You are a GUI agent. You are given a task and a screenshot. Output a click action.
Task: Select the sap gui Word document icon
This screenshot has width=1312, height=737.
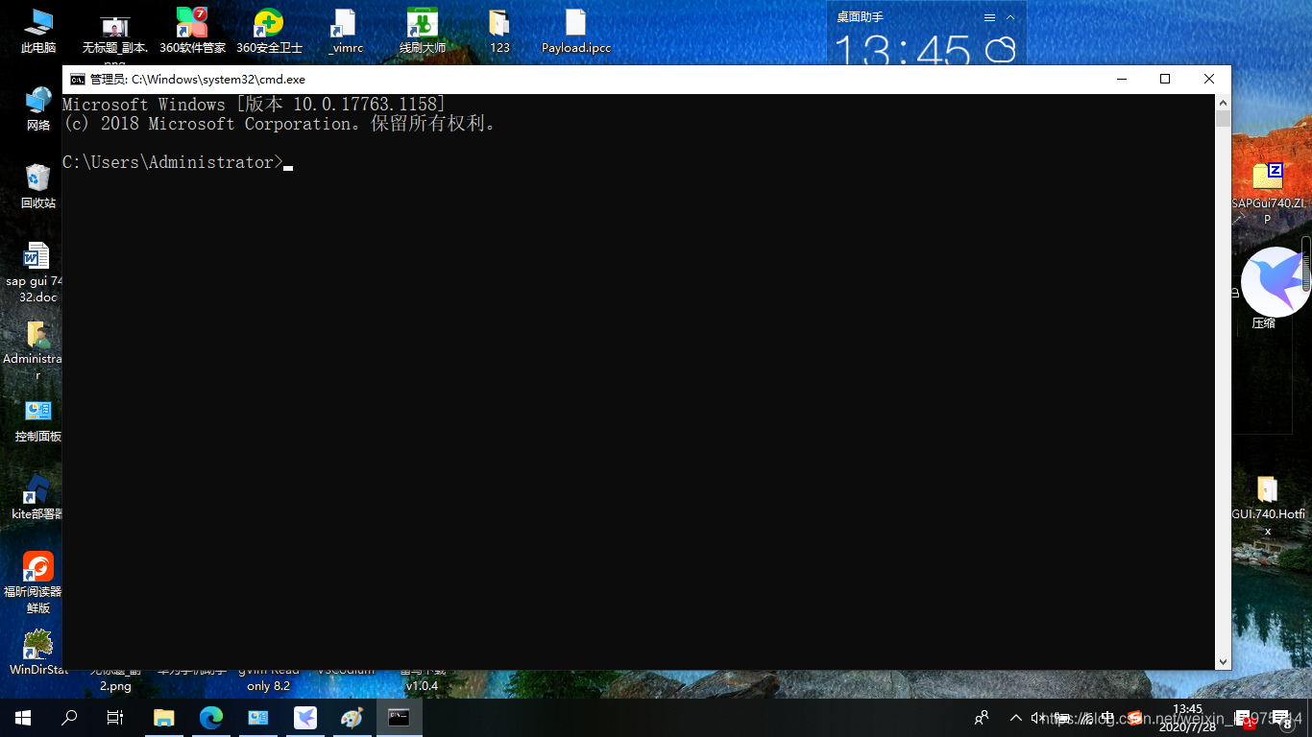[x=36, y=272]
